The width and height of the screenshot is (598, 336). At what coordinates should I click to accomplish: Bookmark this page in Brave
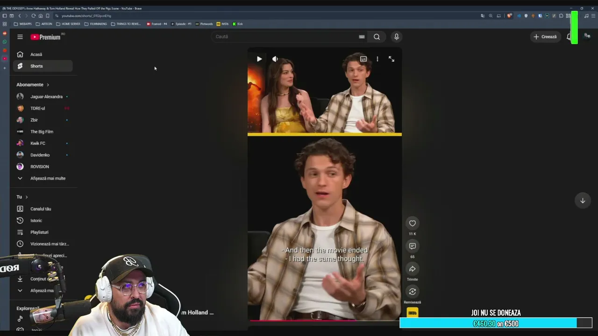point(48,16)
